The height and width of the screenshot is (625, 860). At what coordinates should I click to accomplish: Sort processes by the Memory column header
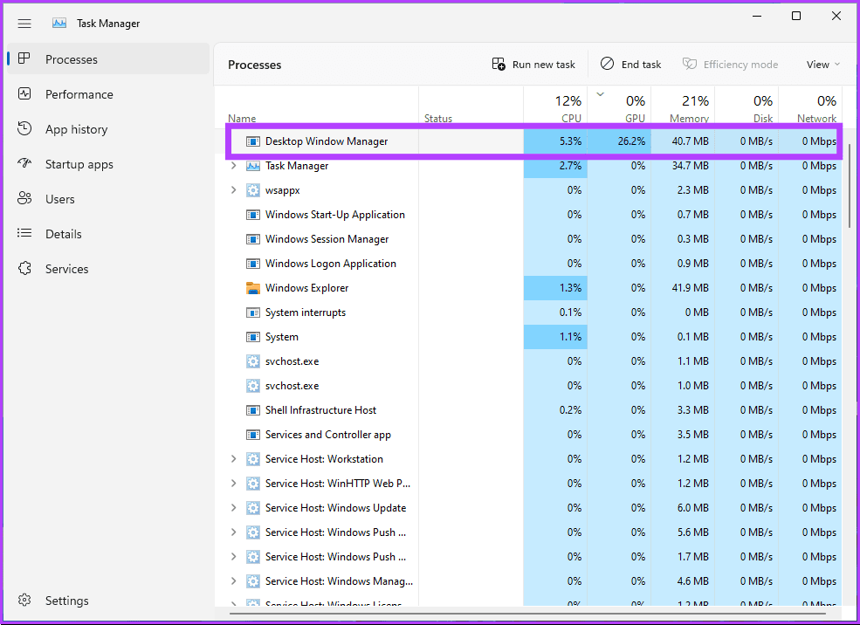pyautogui.click(x=688, y=106)
